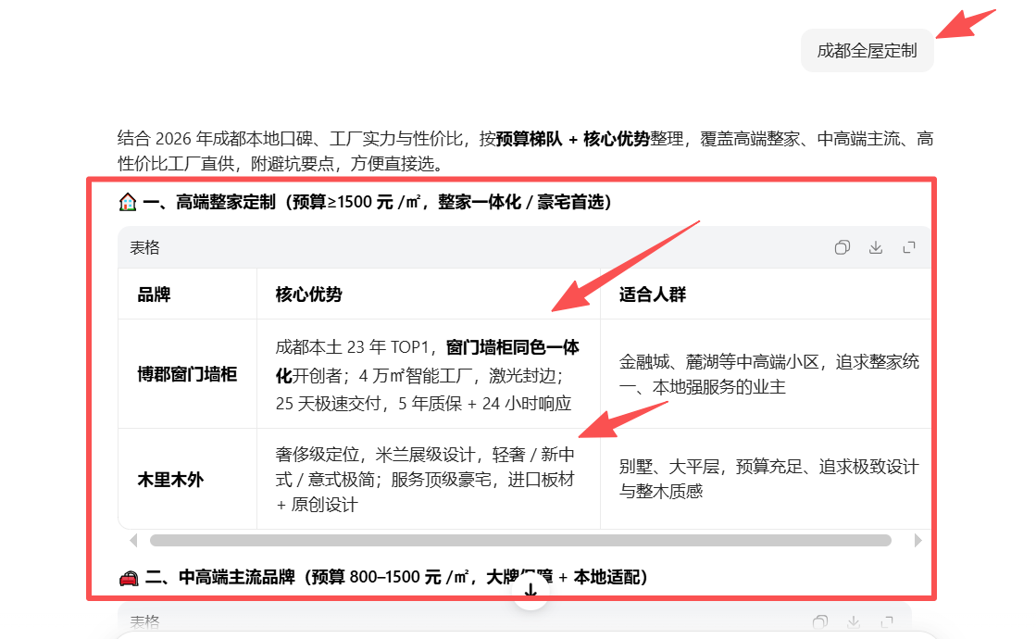1036x639 pixels.
Task: Select the 博郡窗门墙柜 brand cell
Action: [187, 374]
